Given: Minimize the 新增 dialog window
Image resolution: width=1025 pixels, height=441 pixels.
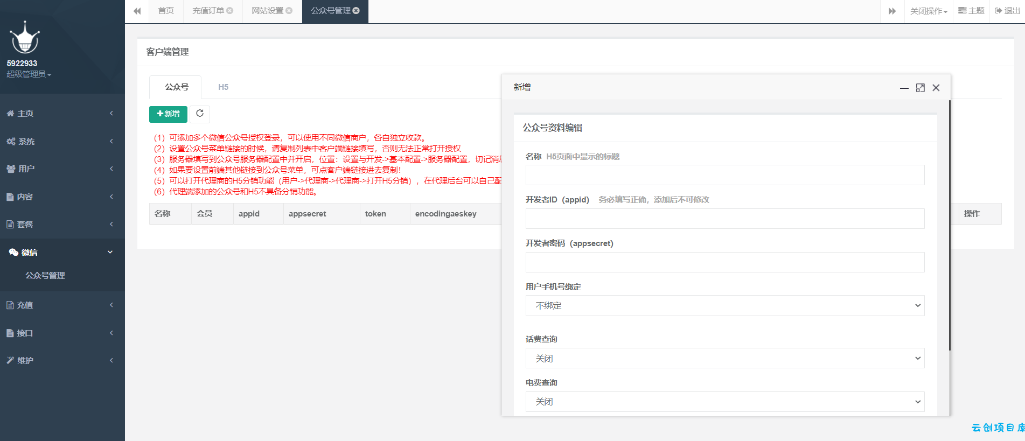Looking at the screenshot, I should point(904,88).
